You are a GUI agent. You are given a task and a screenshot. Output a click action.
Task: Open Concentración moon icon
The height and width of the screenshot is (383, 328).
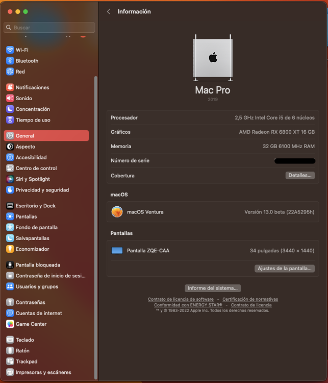click(10, 109)
